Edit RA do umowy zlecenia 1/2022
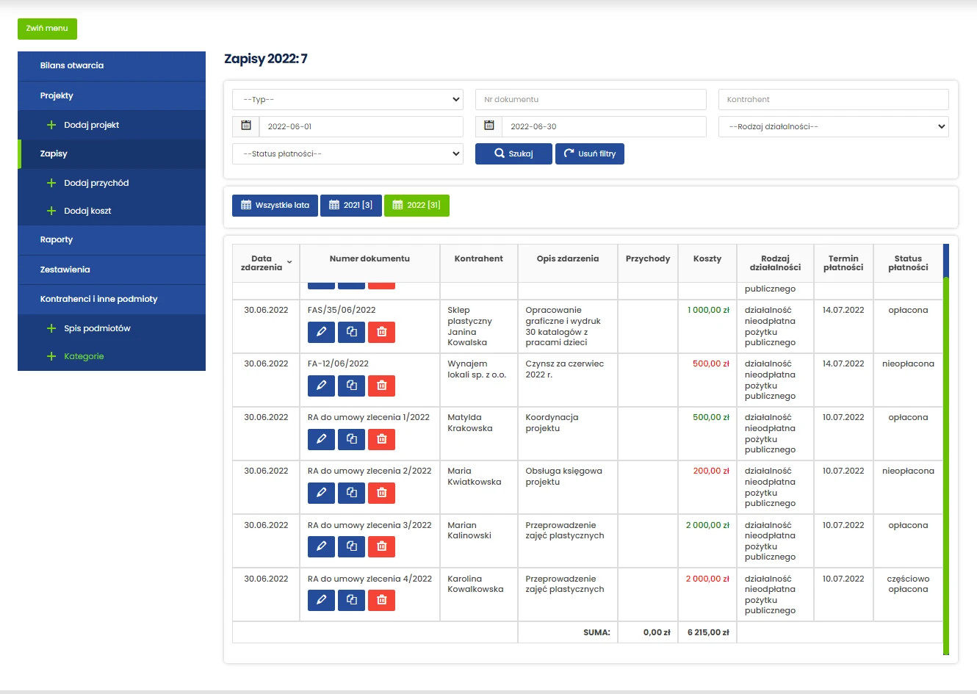Image resolution: width=977 pixels, height=694 pixels. (x=321, y=439)
